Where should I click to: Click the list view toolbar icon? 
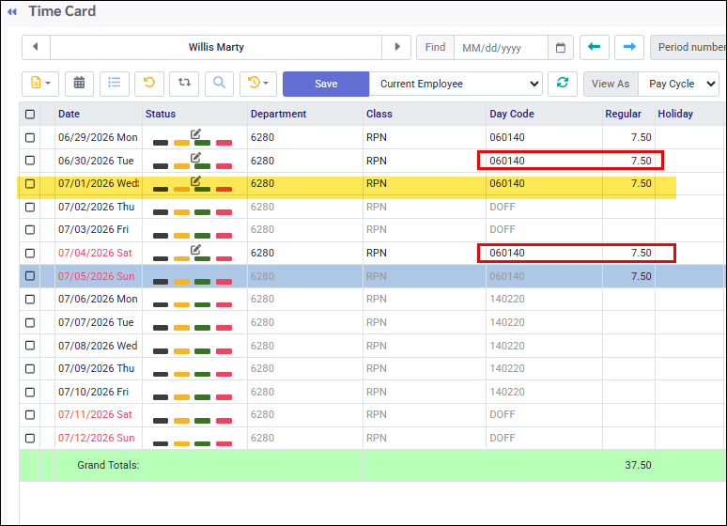coord(114,84)
